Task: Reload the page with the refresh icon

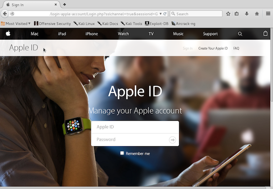Action: (165, 14)
